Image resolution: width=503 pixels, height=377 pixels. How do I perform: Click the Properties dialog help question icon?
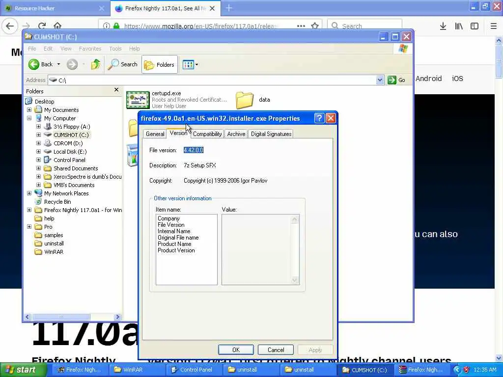coord(319,118)
